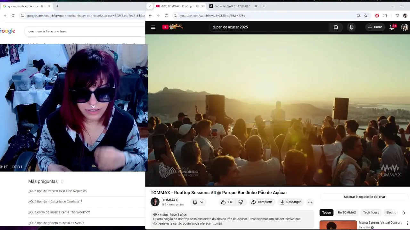Open notification preferences dropdown for TOMMAX

(198, 202)
